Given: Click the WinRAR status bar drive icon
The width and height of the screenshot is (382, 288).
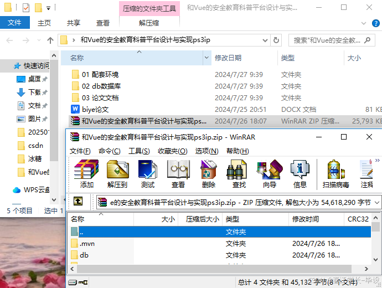Looking at the screenshot, I should click(x=73, y=282).
